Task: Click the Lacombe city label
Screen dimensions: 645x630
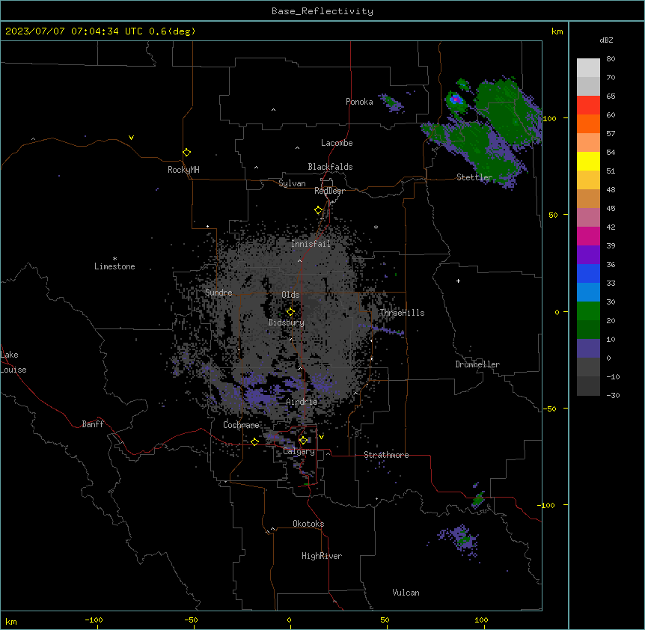Action: 337,143
